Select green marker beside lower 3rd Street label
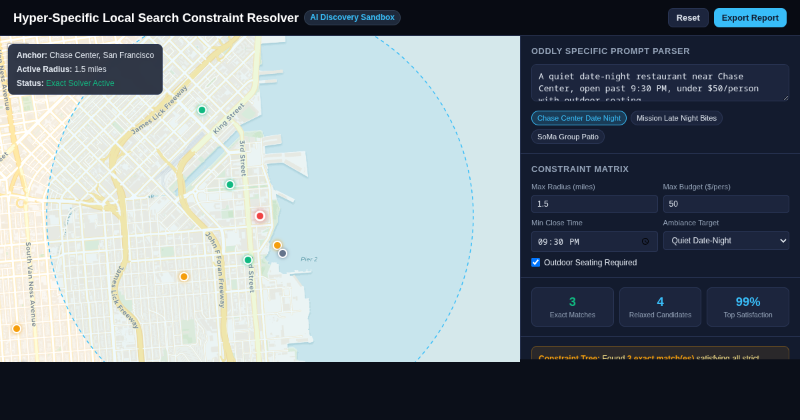The width and height of the screenshot is (800, 420). [x=248, y=260]
